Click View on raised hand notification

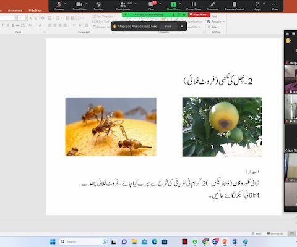pyautogui.click(x=168, y=27)
